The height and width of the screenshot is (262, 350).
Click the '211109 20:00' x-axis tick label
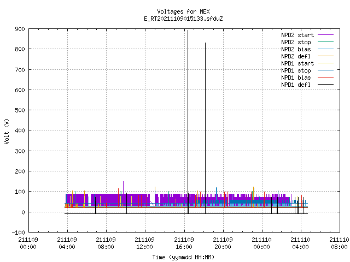tap(223, 243)
